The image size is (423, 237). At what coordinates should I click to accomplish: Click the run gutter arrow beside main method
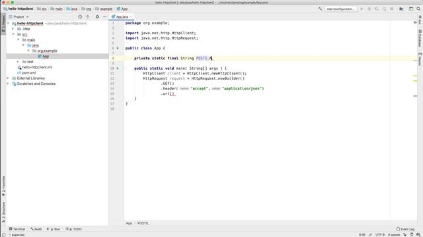coord(118,68)
